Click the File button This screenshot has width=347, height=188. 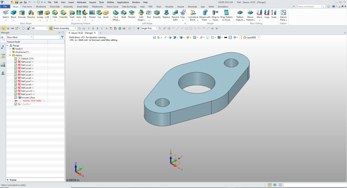pos(5,6)
